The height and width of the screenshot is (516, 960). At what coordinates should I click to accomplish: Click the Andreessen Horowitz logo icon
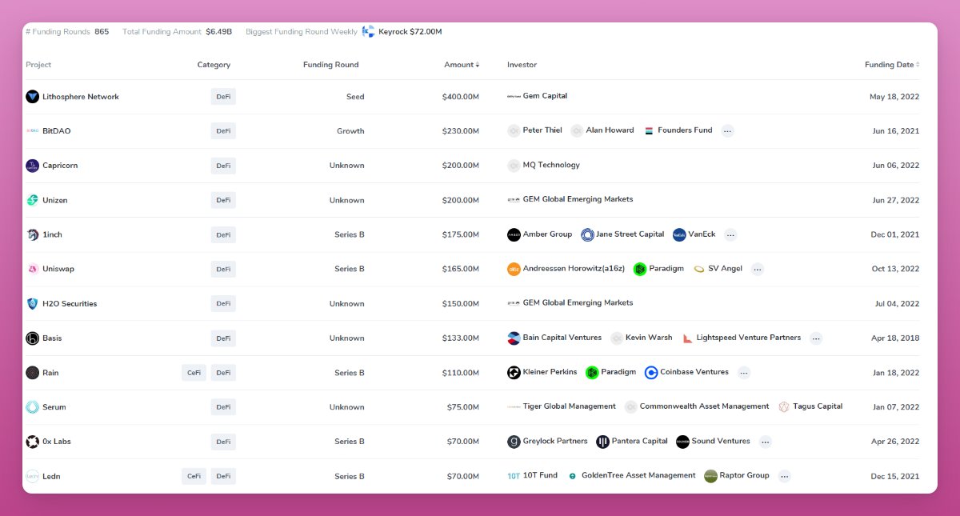click(514, 269)
